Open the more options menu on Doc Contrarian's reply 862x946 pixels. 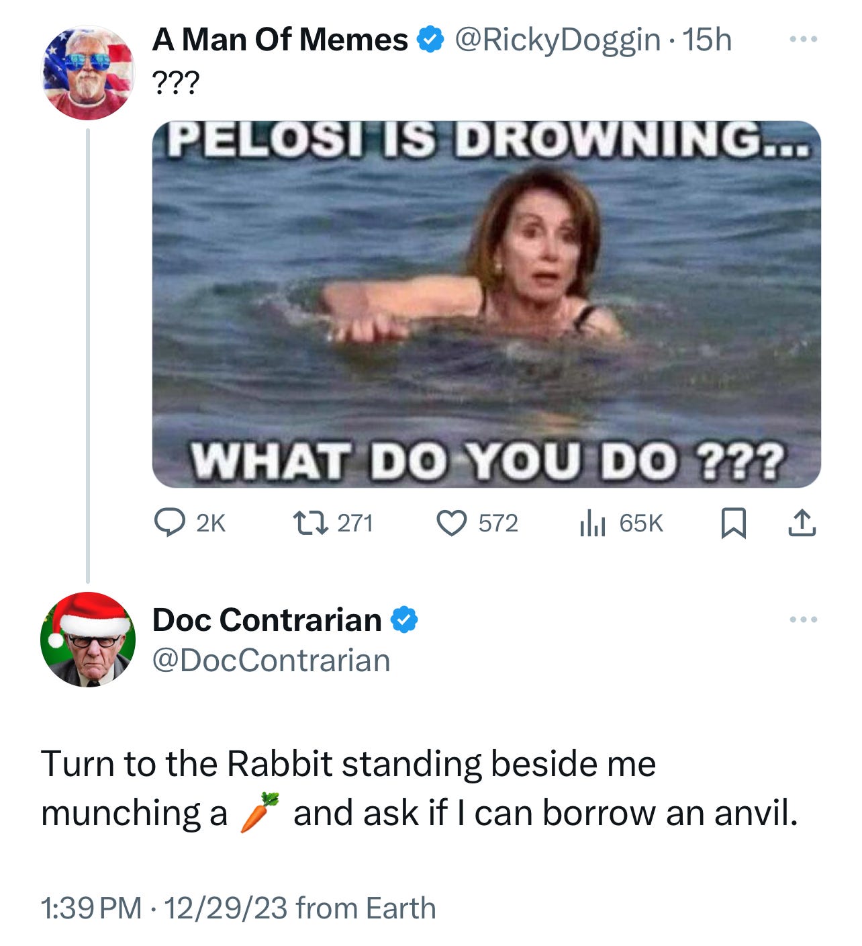click(x=803, y=619)
